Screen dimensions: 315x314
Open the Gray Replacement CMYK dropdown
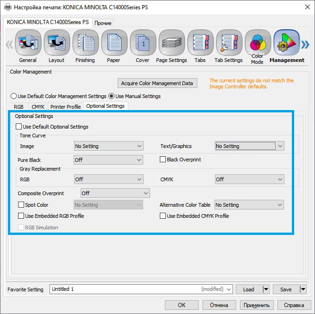click(250, 179)
